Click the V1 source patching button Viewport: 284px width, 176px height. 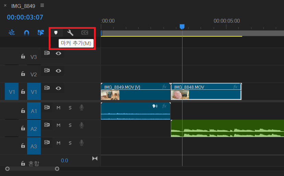click(12, 91)
